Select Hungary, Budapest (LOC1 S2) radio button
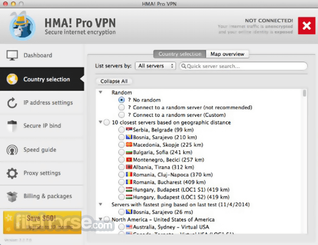The height and width of the screenshot is (245, 318). click(121, 197)
